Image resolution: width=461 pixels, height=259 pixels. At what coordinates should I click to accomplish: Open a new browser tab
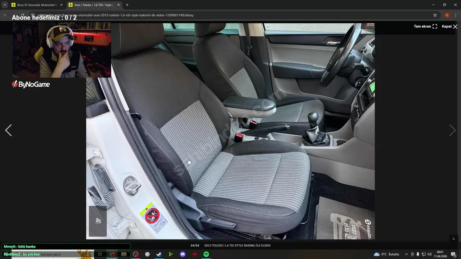(x=127, y=5)
